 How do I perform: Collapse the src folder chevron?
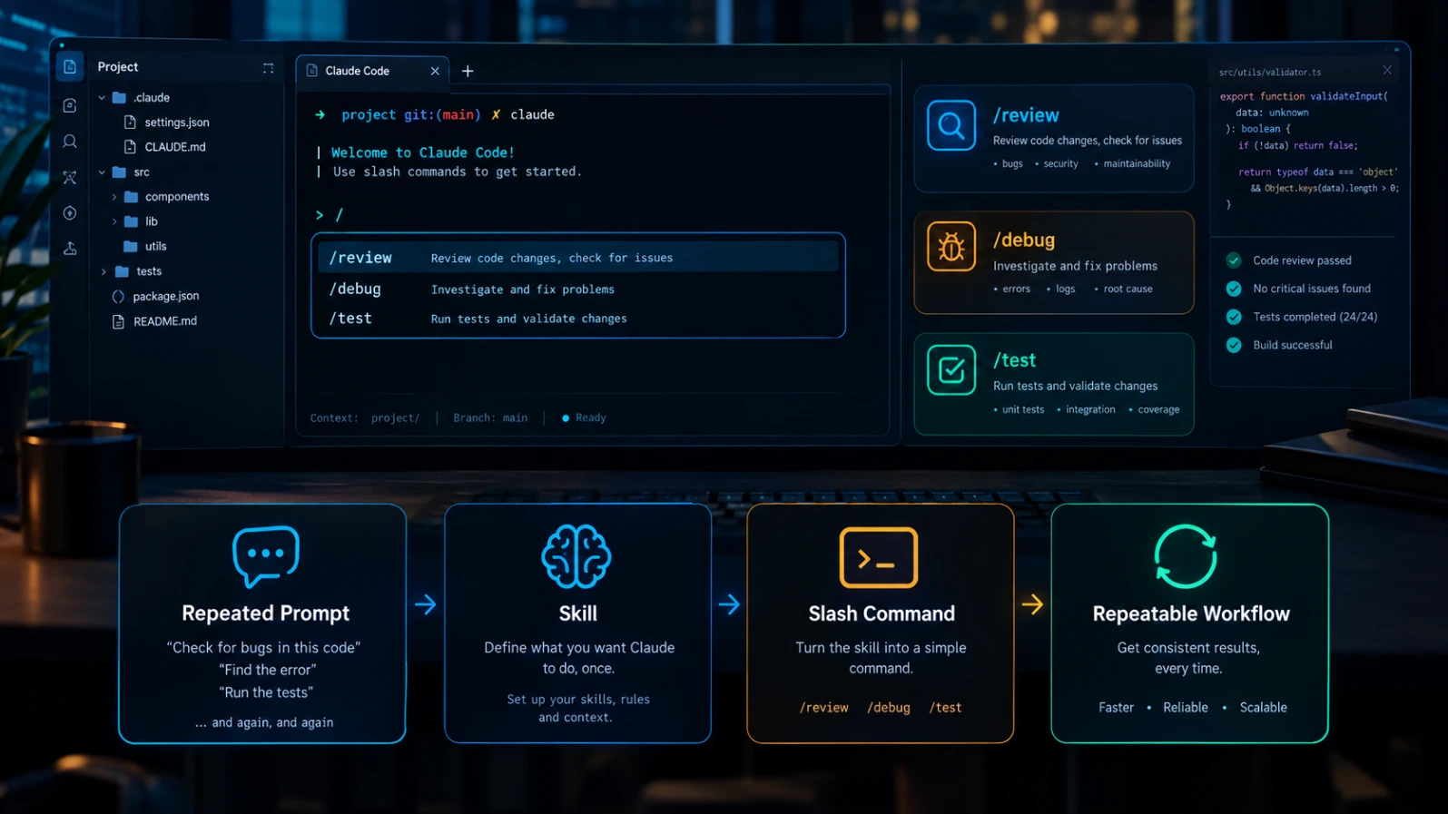point(102,172)
